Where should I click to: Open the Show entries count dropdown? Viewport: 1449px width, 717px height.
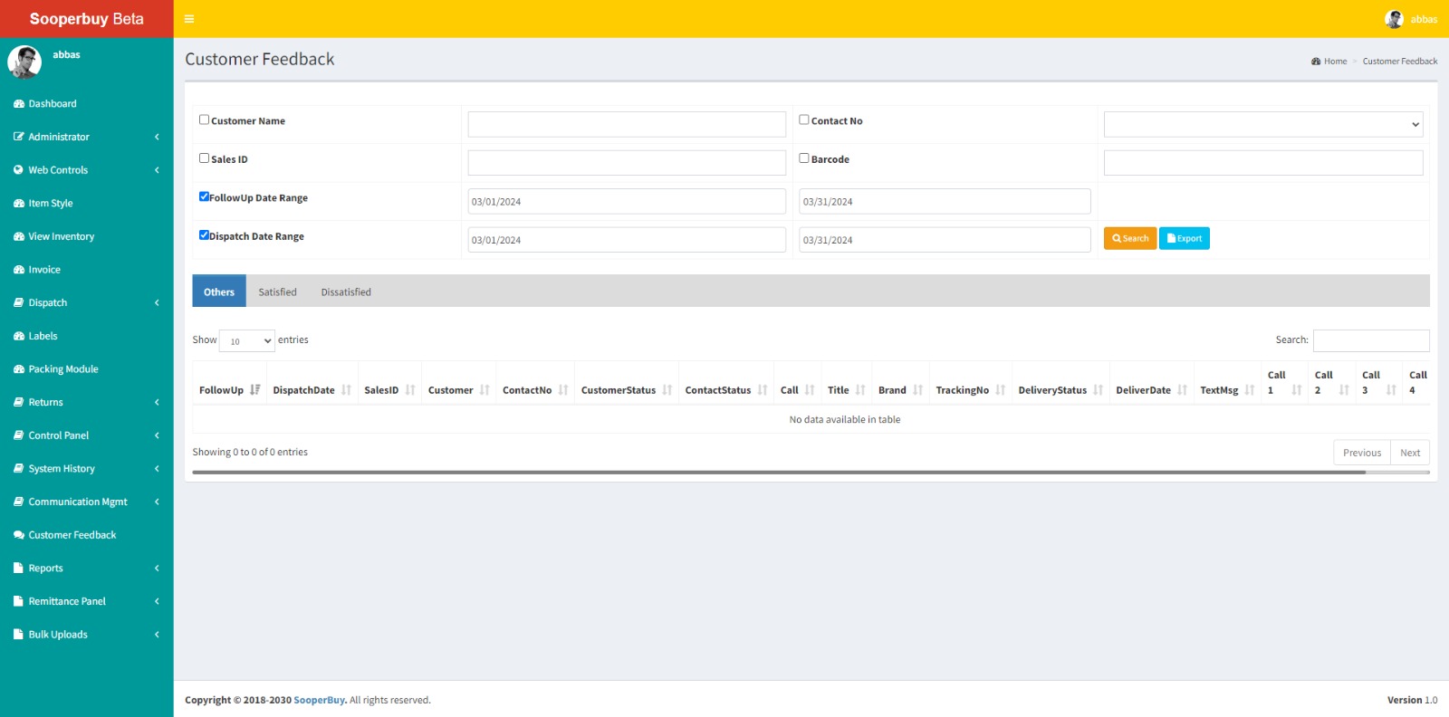point(247,341)
